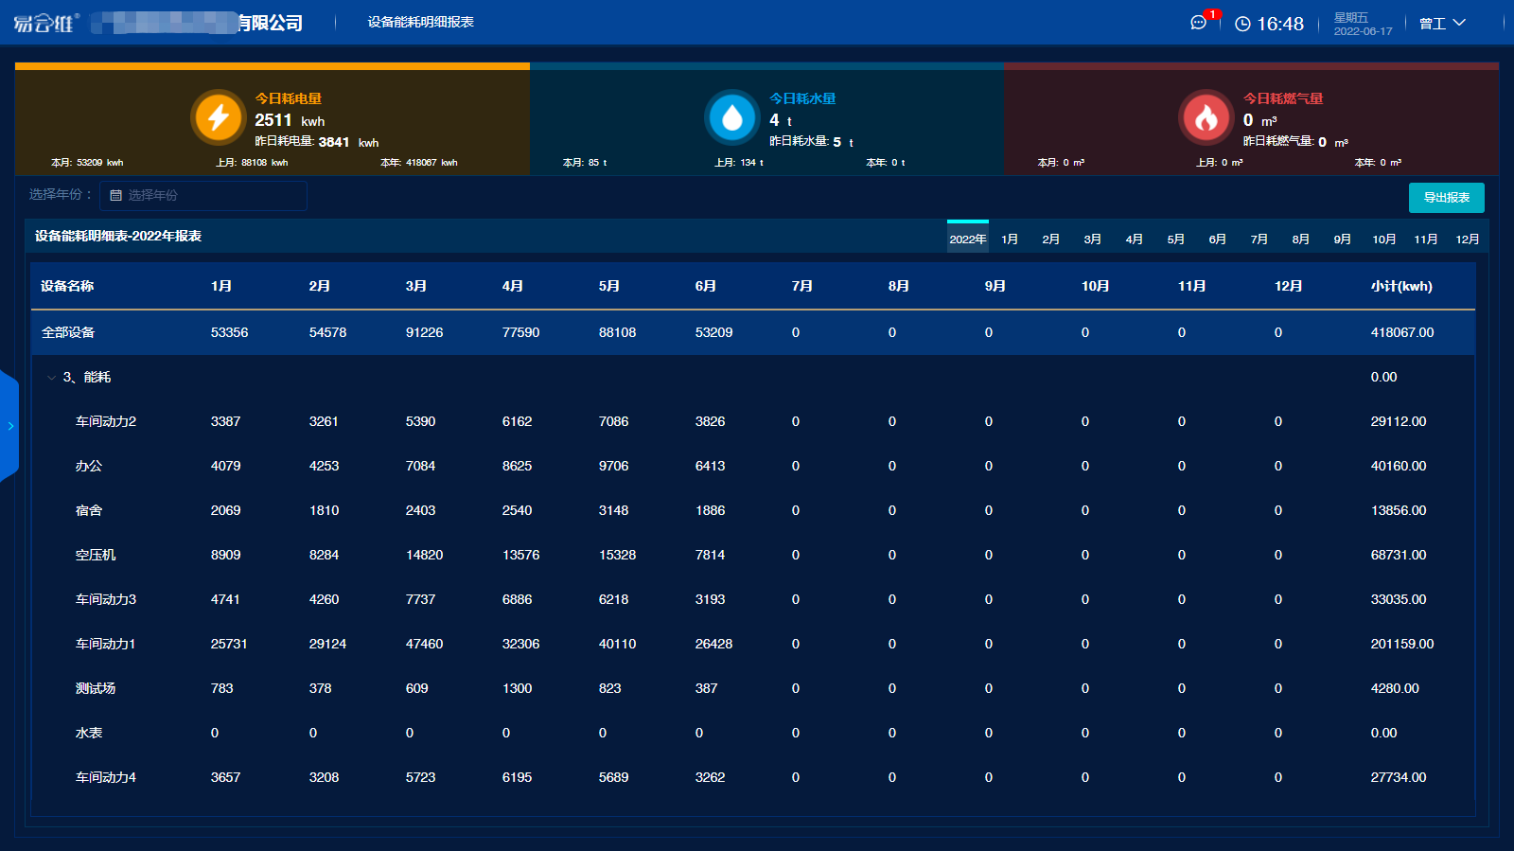Collapse the '3、能耗' tree group

51,378
